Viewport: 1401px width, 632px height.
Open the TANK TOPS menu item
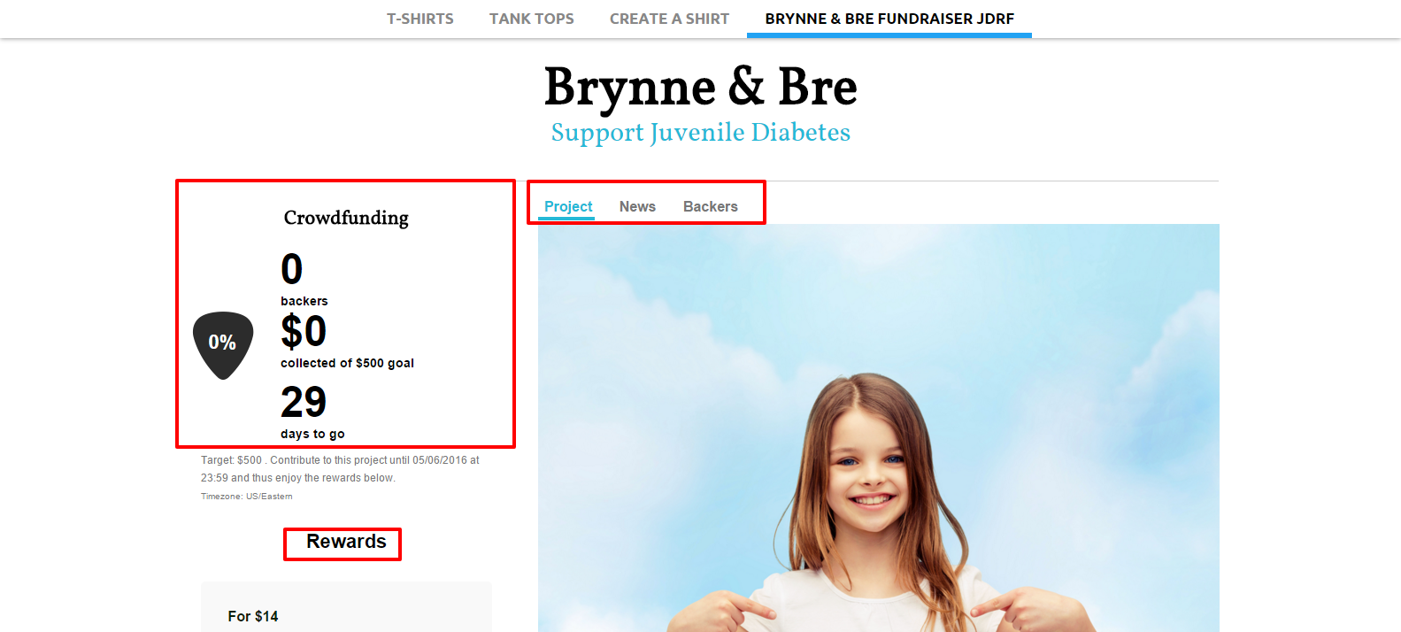[x=532, y=19]
